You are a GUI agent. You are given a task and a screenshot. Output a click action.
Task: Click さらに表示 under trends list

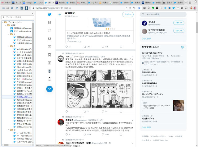point(146,127)
